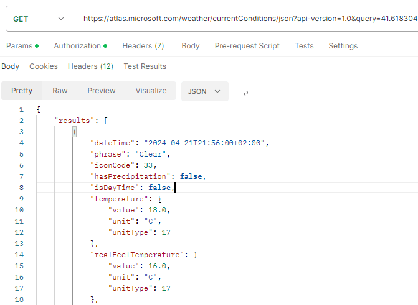View the response Headers (12) tab
The width and height of the screenshot is (418, 305).
click(90, 66)
